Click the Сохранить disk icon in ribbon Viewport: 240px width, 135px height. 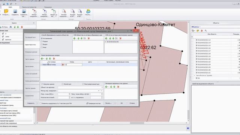15,11
